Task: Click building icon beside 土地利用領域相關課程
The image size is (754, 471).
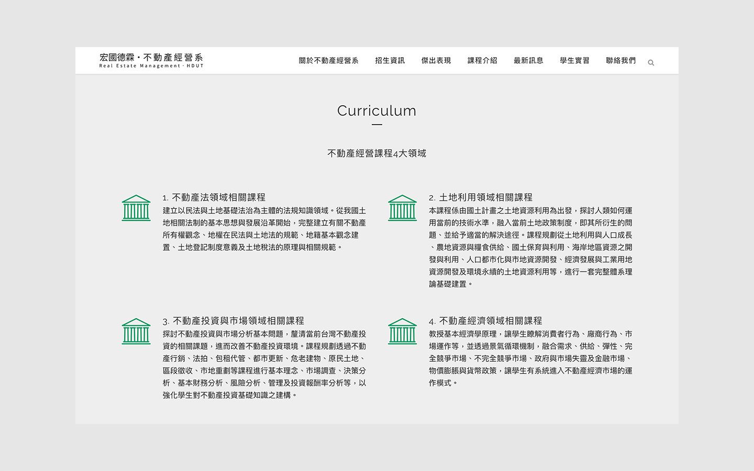Action: (402, 208)
